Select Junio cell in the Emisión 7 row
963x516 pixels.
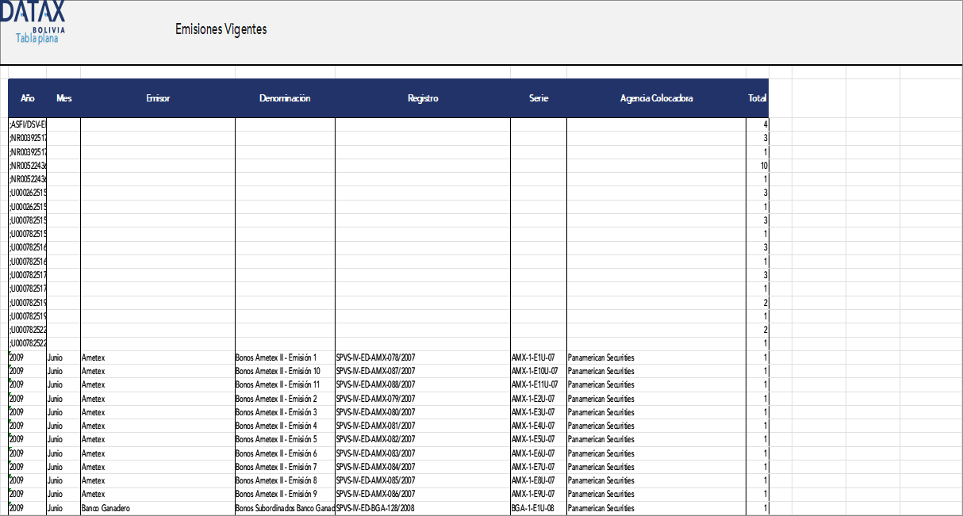64,467
